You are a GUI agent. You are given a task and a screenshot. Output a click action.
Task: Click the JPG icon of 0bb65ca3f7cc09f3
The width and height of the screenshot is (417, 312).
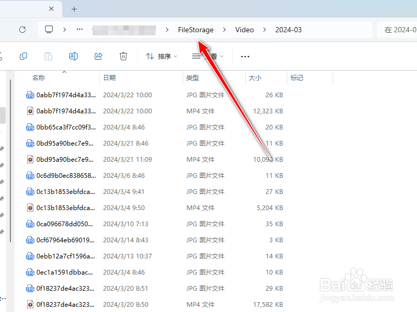30,127
